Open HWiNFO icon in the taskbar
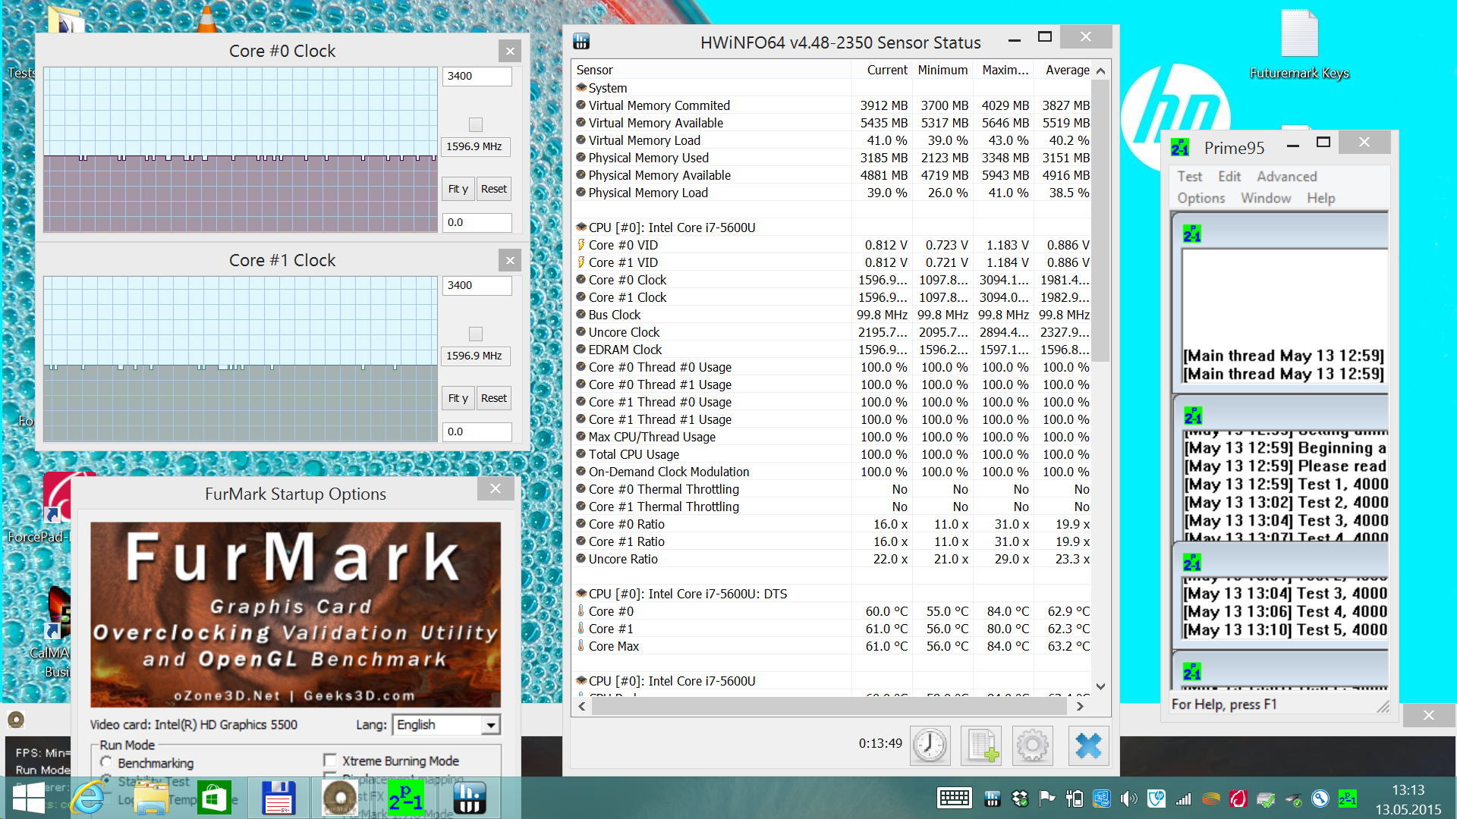Image resolution: width=1457 pixels, height=819 pixels. click(x=469, y=798)
